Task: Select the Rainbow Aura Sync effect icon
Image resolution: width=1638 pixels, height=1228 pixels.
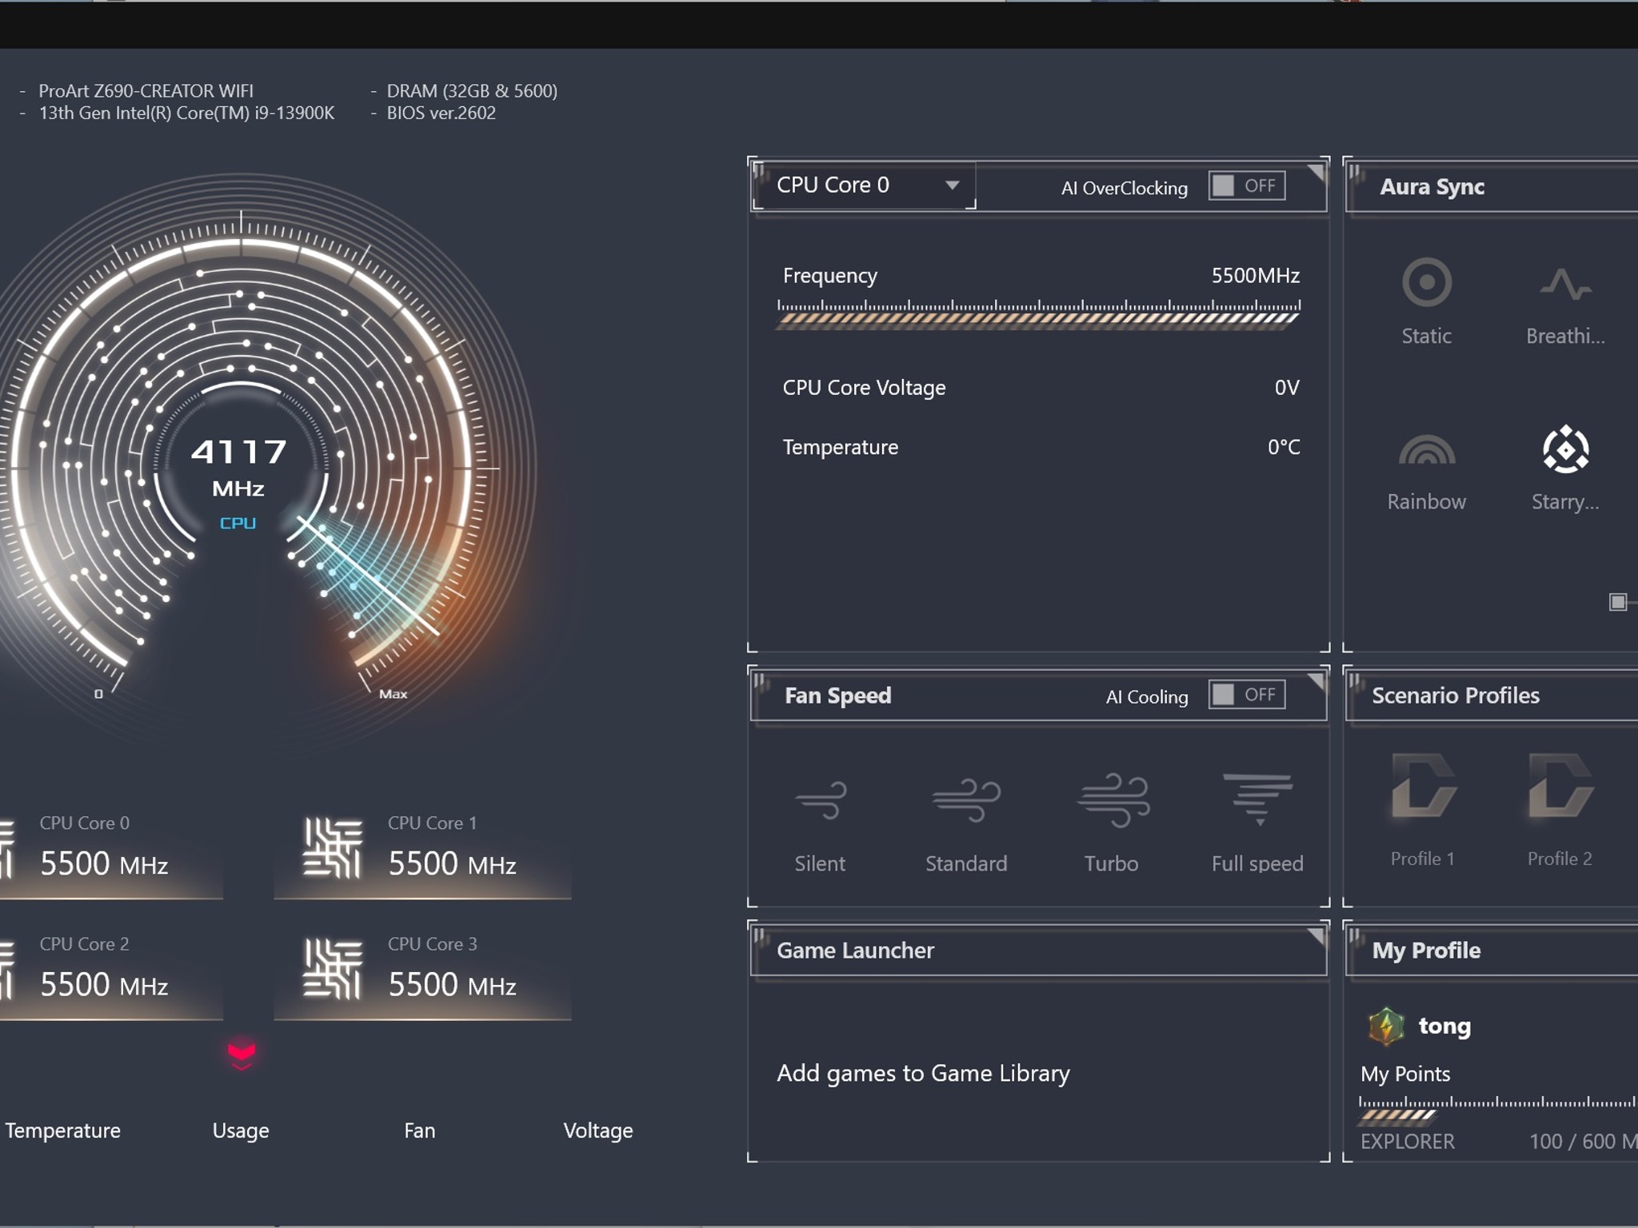Action: (x=1426, y=449)
